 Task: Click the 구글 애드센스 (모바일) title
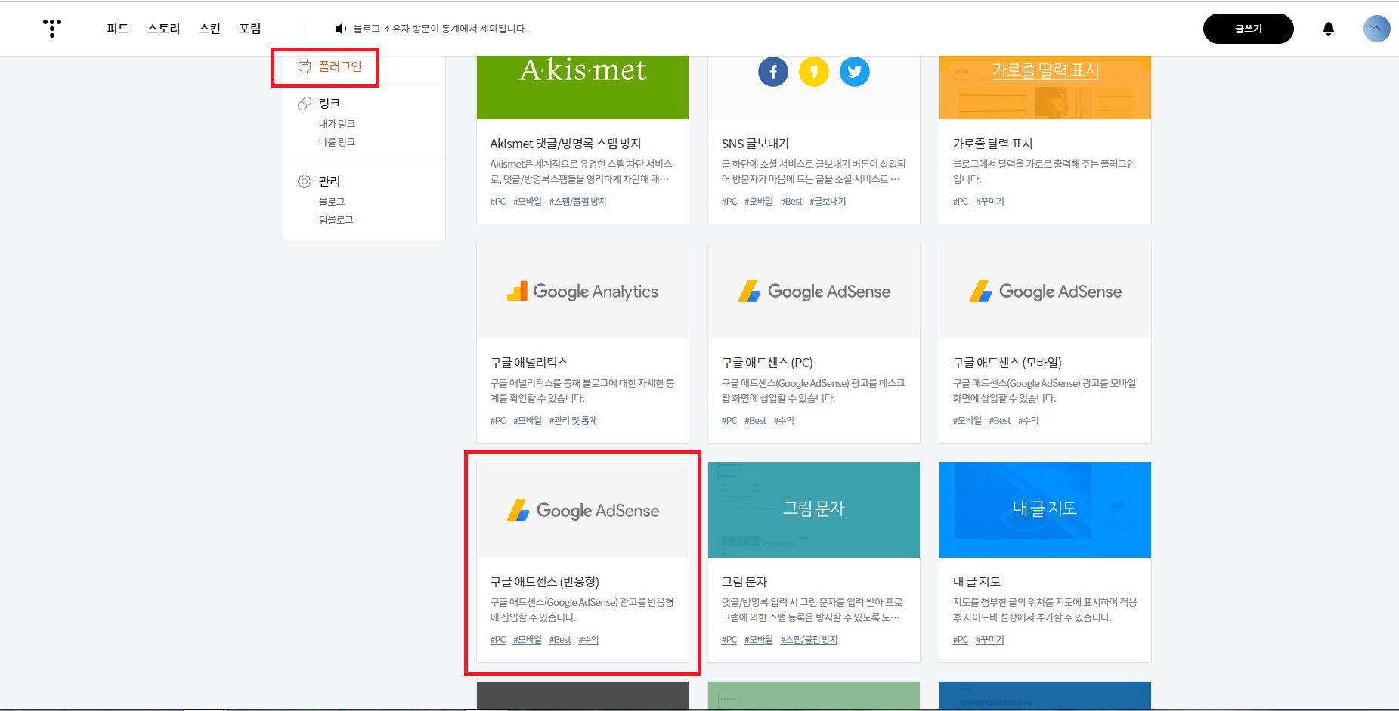click(x=1007, y=363)
